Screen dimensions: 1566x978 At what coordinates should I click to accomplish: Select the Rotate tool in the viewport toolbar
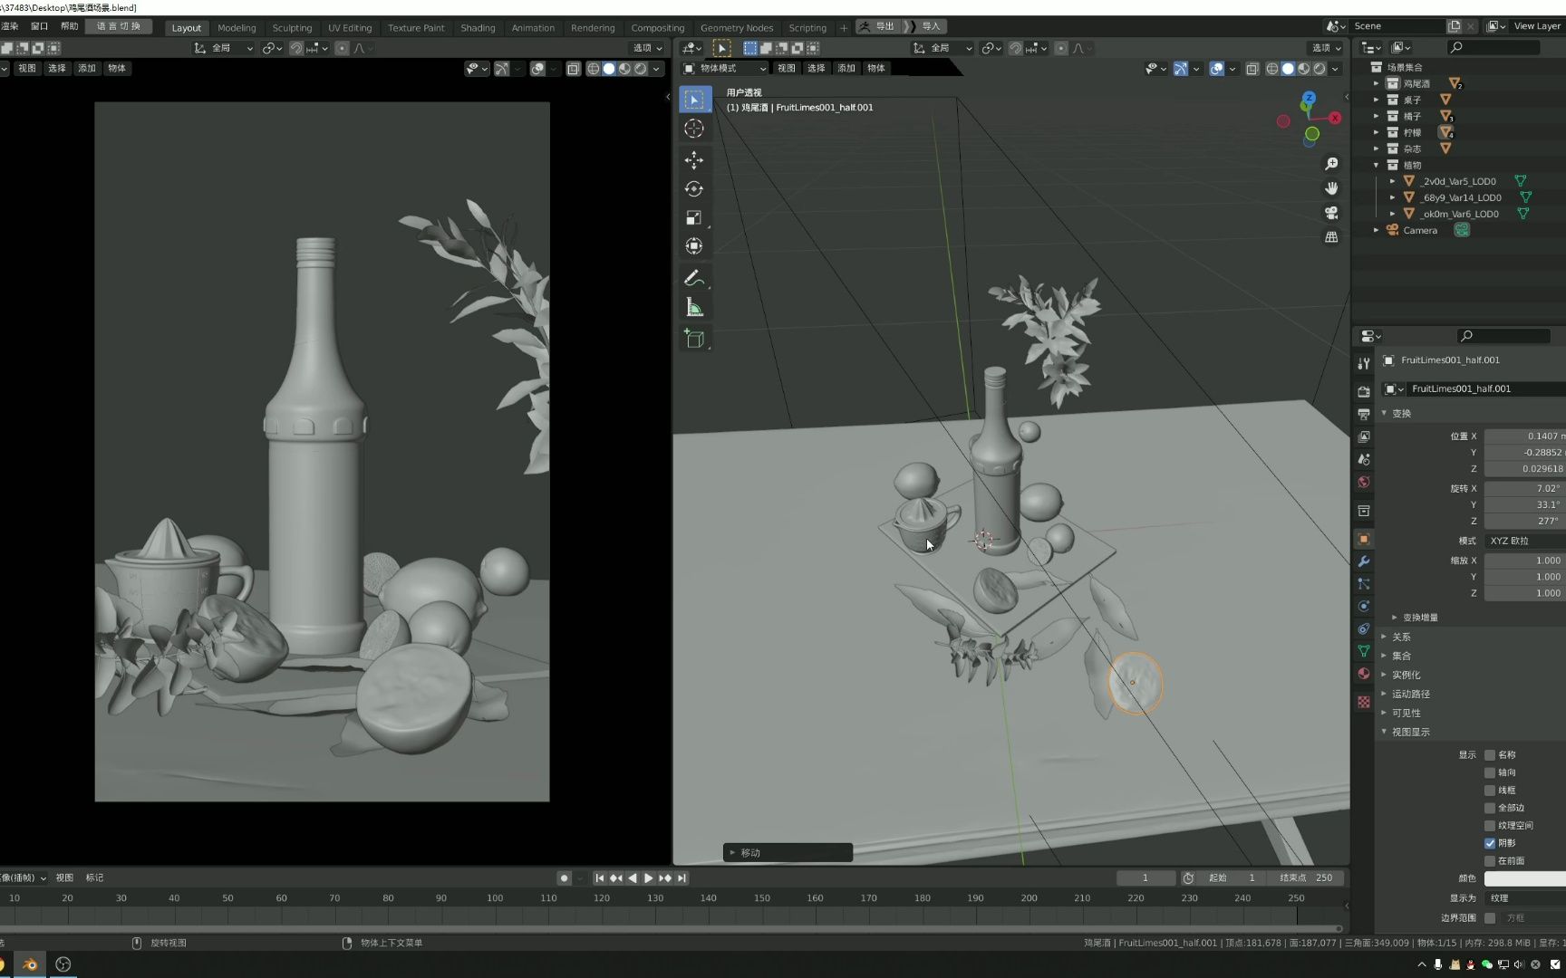click(694, 188)
